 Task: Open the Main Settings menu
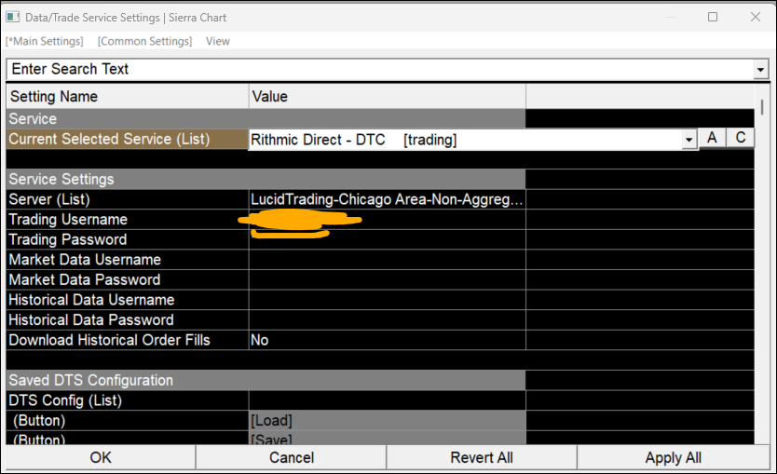(45, 41)
